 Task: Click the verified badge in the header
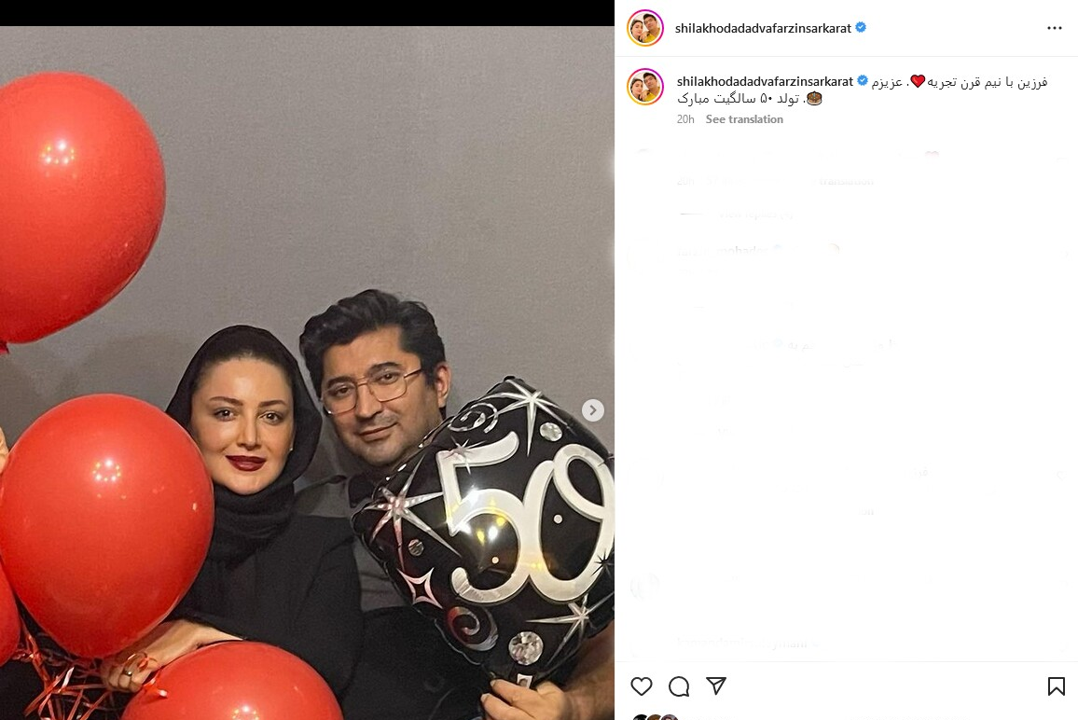pos(861,27)
